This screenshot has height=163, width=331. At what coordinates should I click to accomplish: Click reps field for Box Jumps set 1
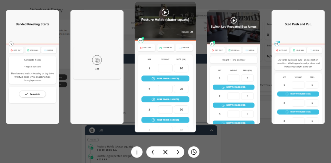click(x=247, y=78)
